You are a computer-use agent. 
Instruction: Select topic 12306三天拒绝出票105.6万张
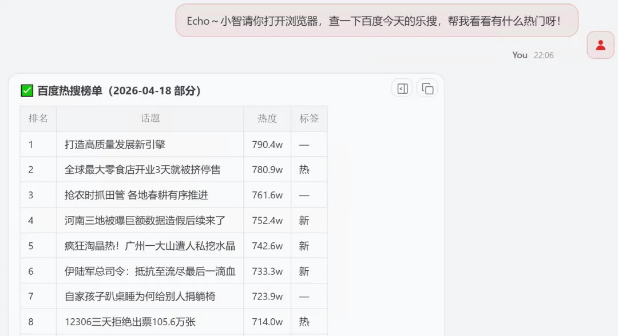130,322
